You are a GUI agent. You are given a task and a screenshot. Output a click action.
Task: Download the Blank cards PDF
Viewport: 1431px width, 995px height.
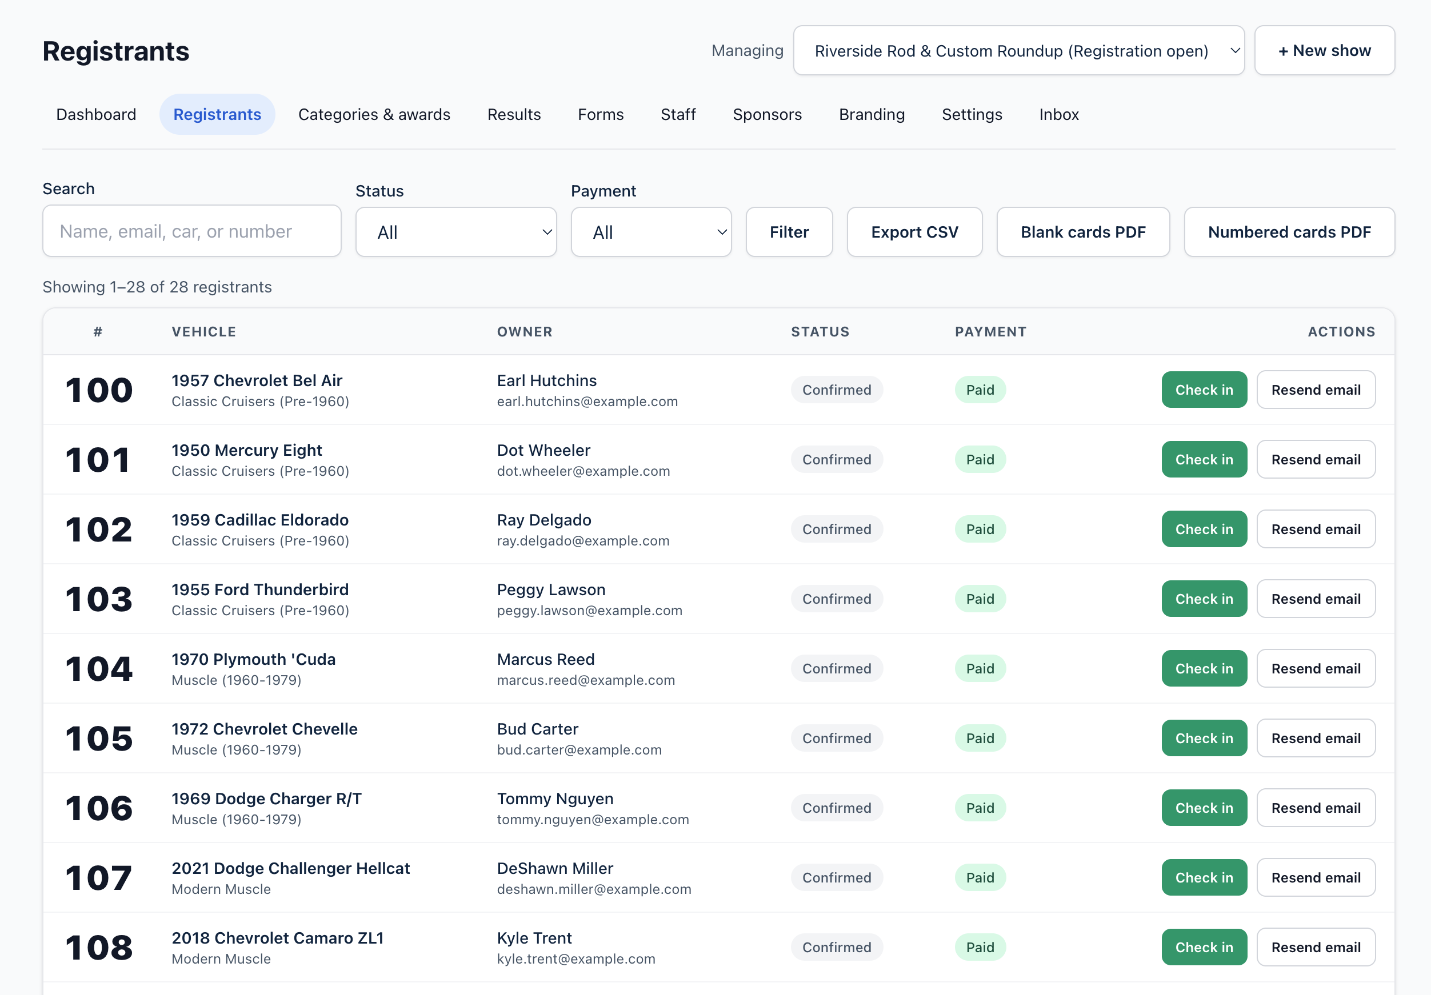pos(1082,232)
